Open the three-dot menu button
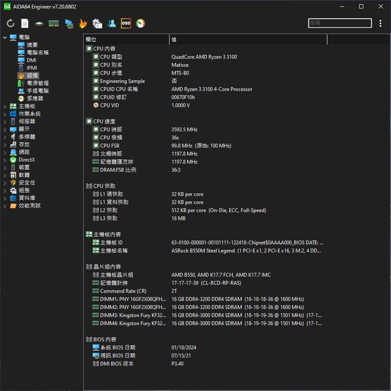 (x=364, y=23)
